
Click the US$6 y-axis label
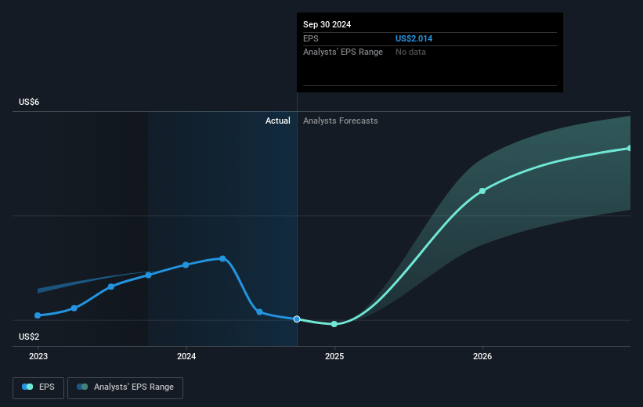(x=29, y=102)
